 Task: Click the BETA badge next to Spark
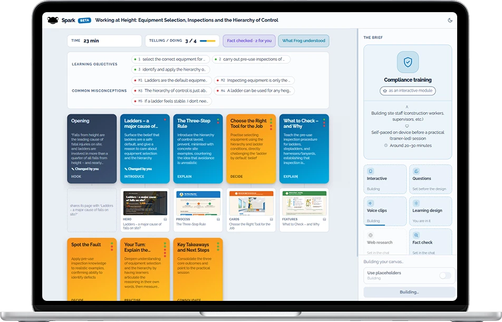coord(84,20)
